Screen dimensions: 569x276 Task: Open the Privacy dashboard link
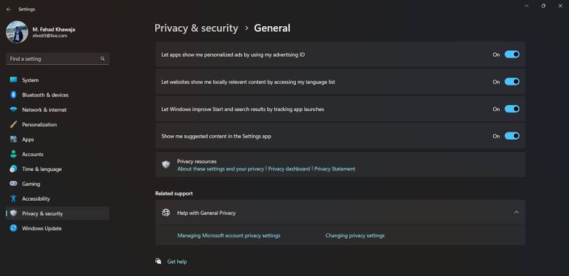(x=288, y=169)
